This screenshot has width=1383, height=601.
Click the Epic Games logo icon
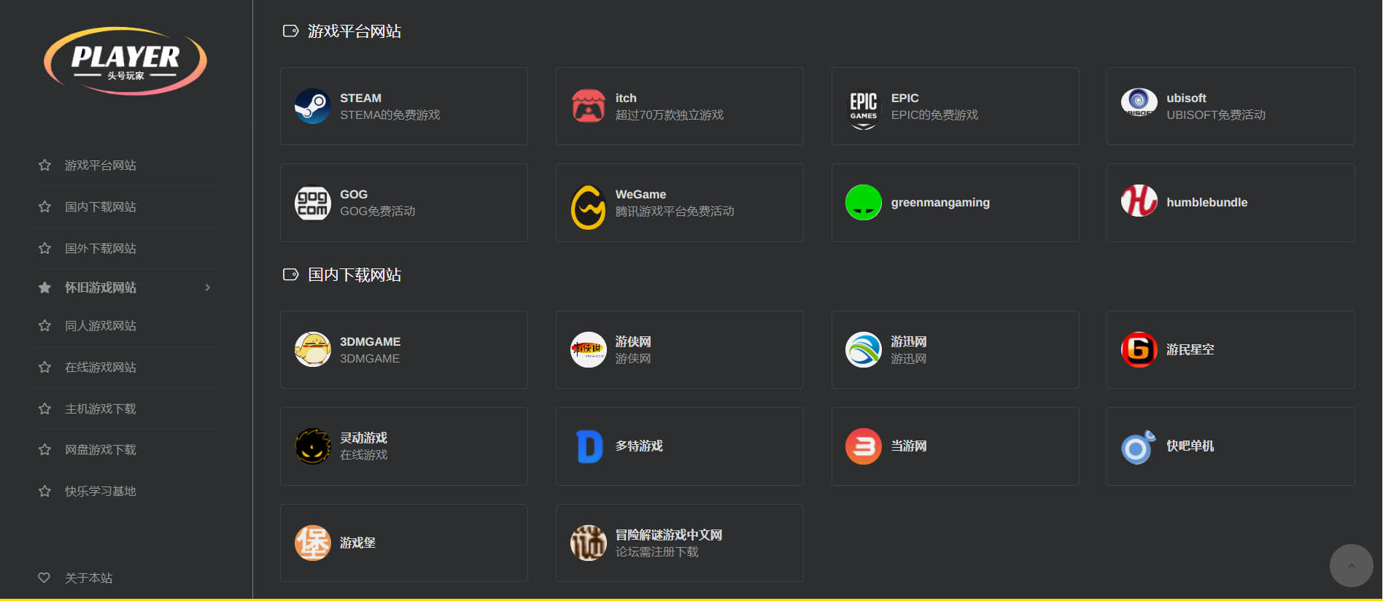tap(864, 109)
